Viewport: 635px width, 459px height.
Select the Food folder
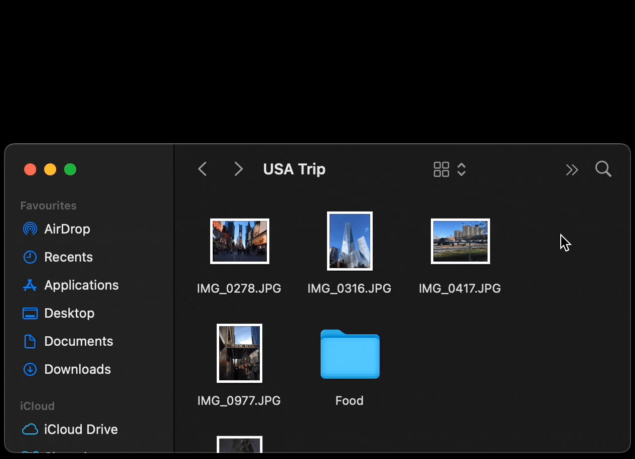(x=350, y=354)
